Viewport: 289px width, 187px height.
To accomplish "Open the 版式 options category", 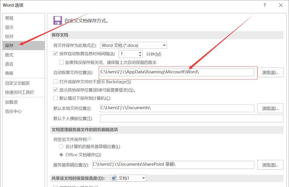I will (x=9, y=55).
